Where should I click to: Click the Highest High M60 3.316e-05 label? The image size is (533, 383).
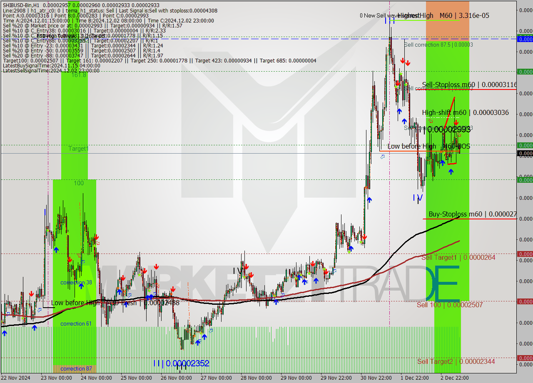[x=443, y=15]
